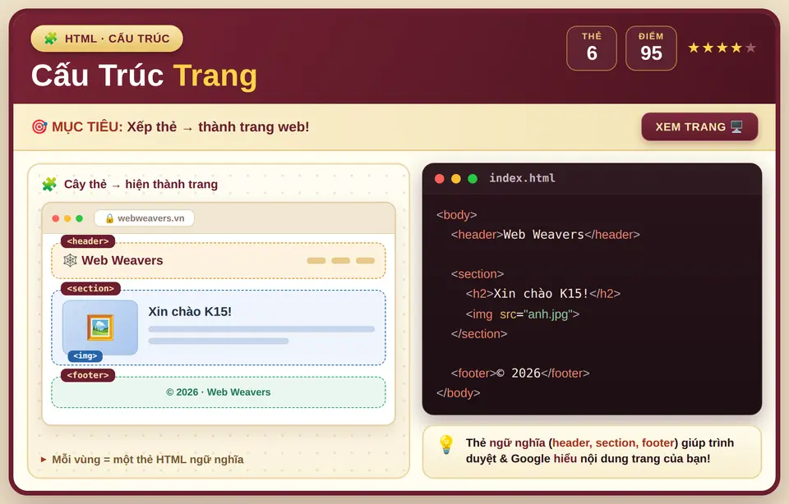Click the closing </body> code line
The image size is (789, 504).
pos(459,393)
